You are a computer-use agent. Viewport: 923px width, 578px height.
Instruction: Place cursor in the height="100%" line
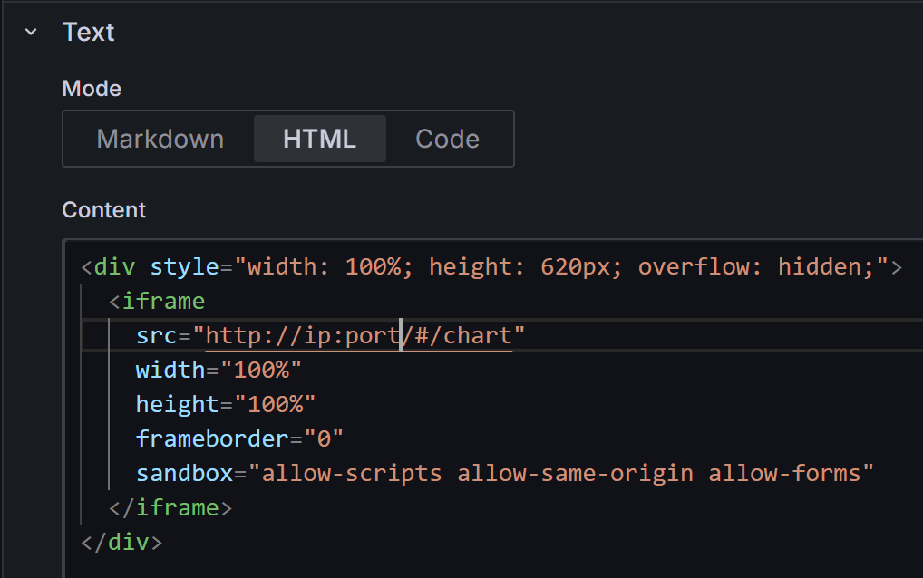225,405
